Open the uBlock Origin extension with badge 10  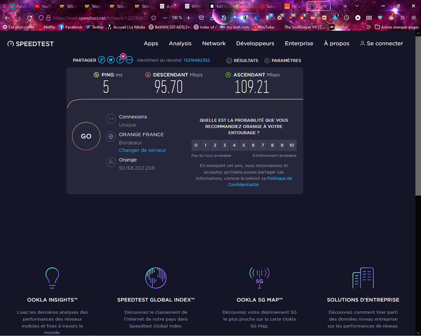point(291,18)
